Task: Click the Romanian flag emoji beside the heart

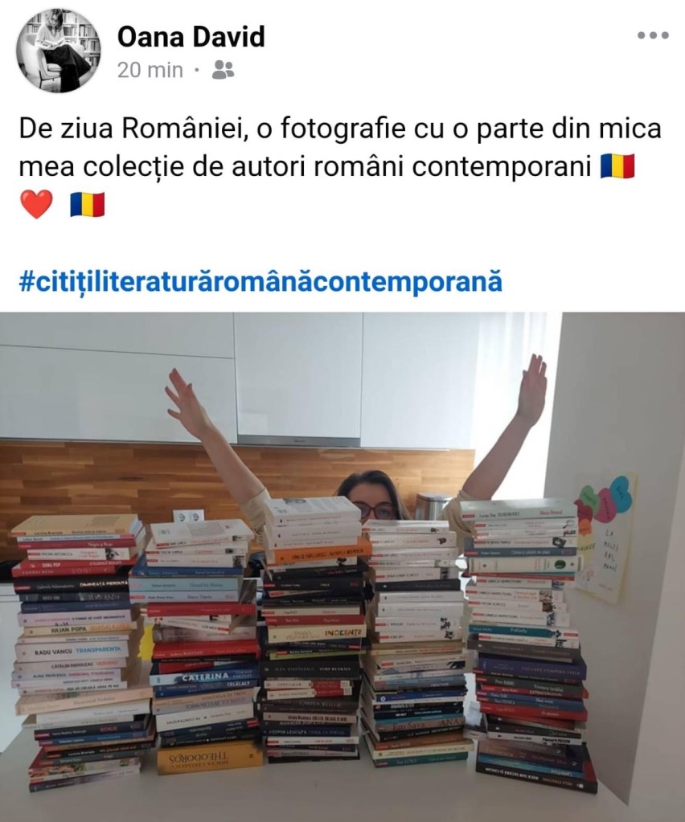Action: click(87, 204)
